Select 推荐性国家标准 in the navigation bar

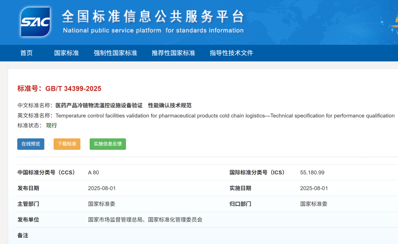173,53
